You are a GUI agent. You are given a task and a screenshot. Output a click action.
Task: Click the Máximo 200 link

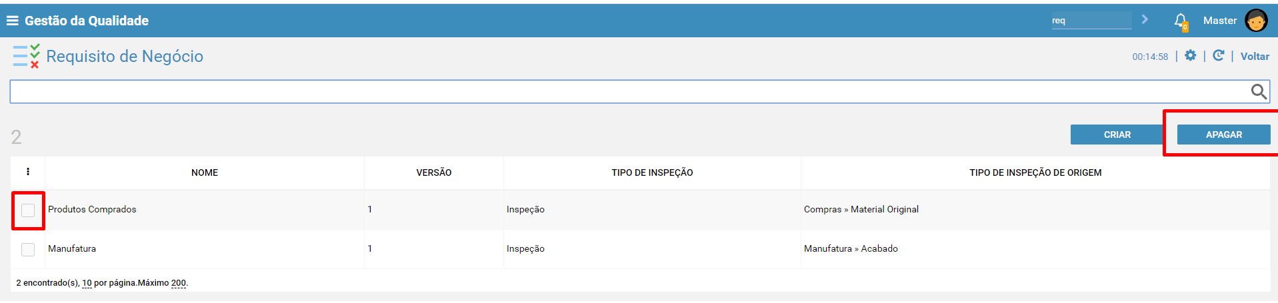coord(179,283)
